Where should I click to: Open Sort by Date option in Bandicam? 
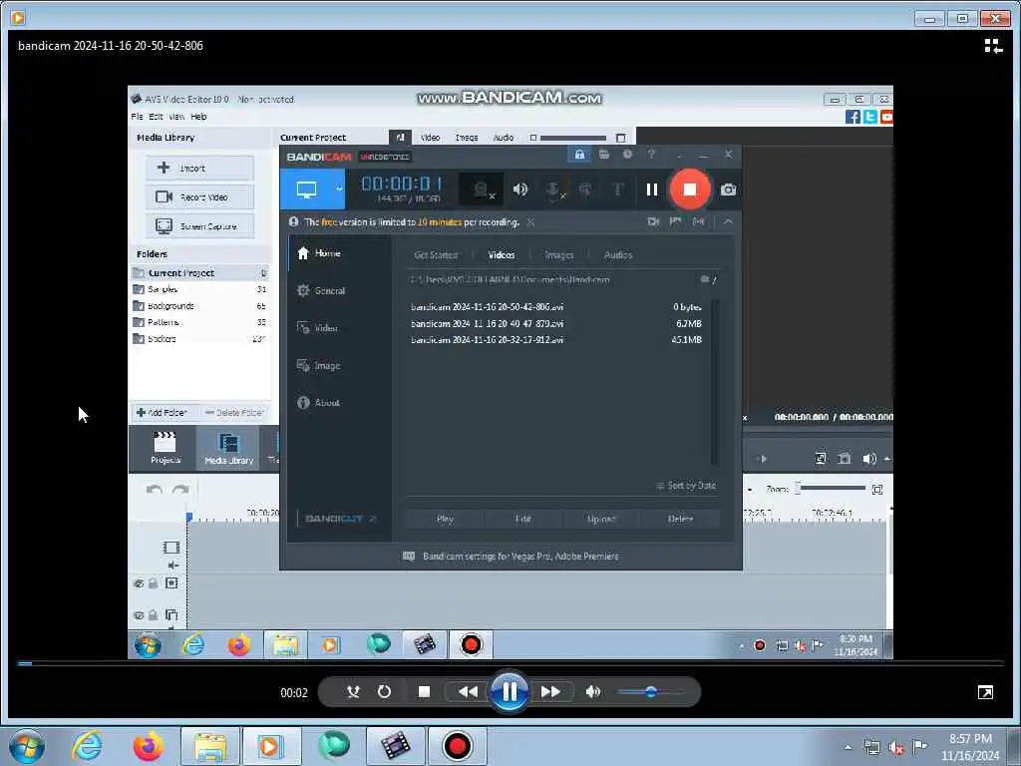pos(686,486)
